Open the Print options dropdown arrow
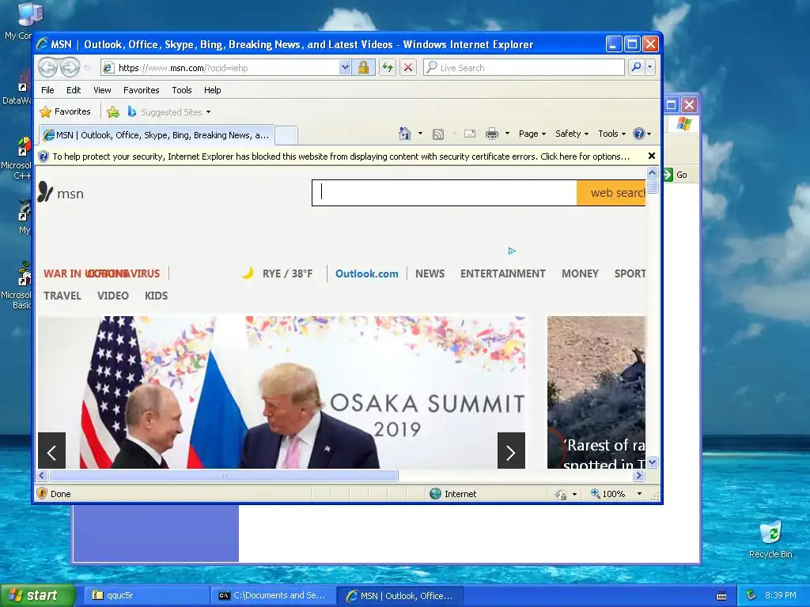Viewport: 810px width, 607px height. [507, 134]
